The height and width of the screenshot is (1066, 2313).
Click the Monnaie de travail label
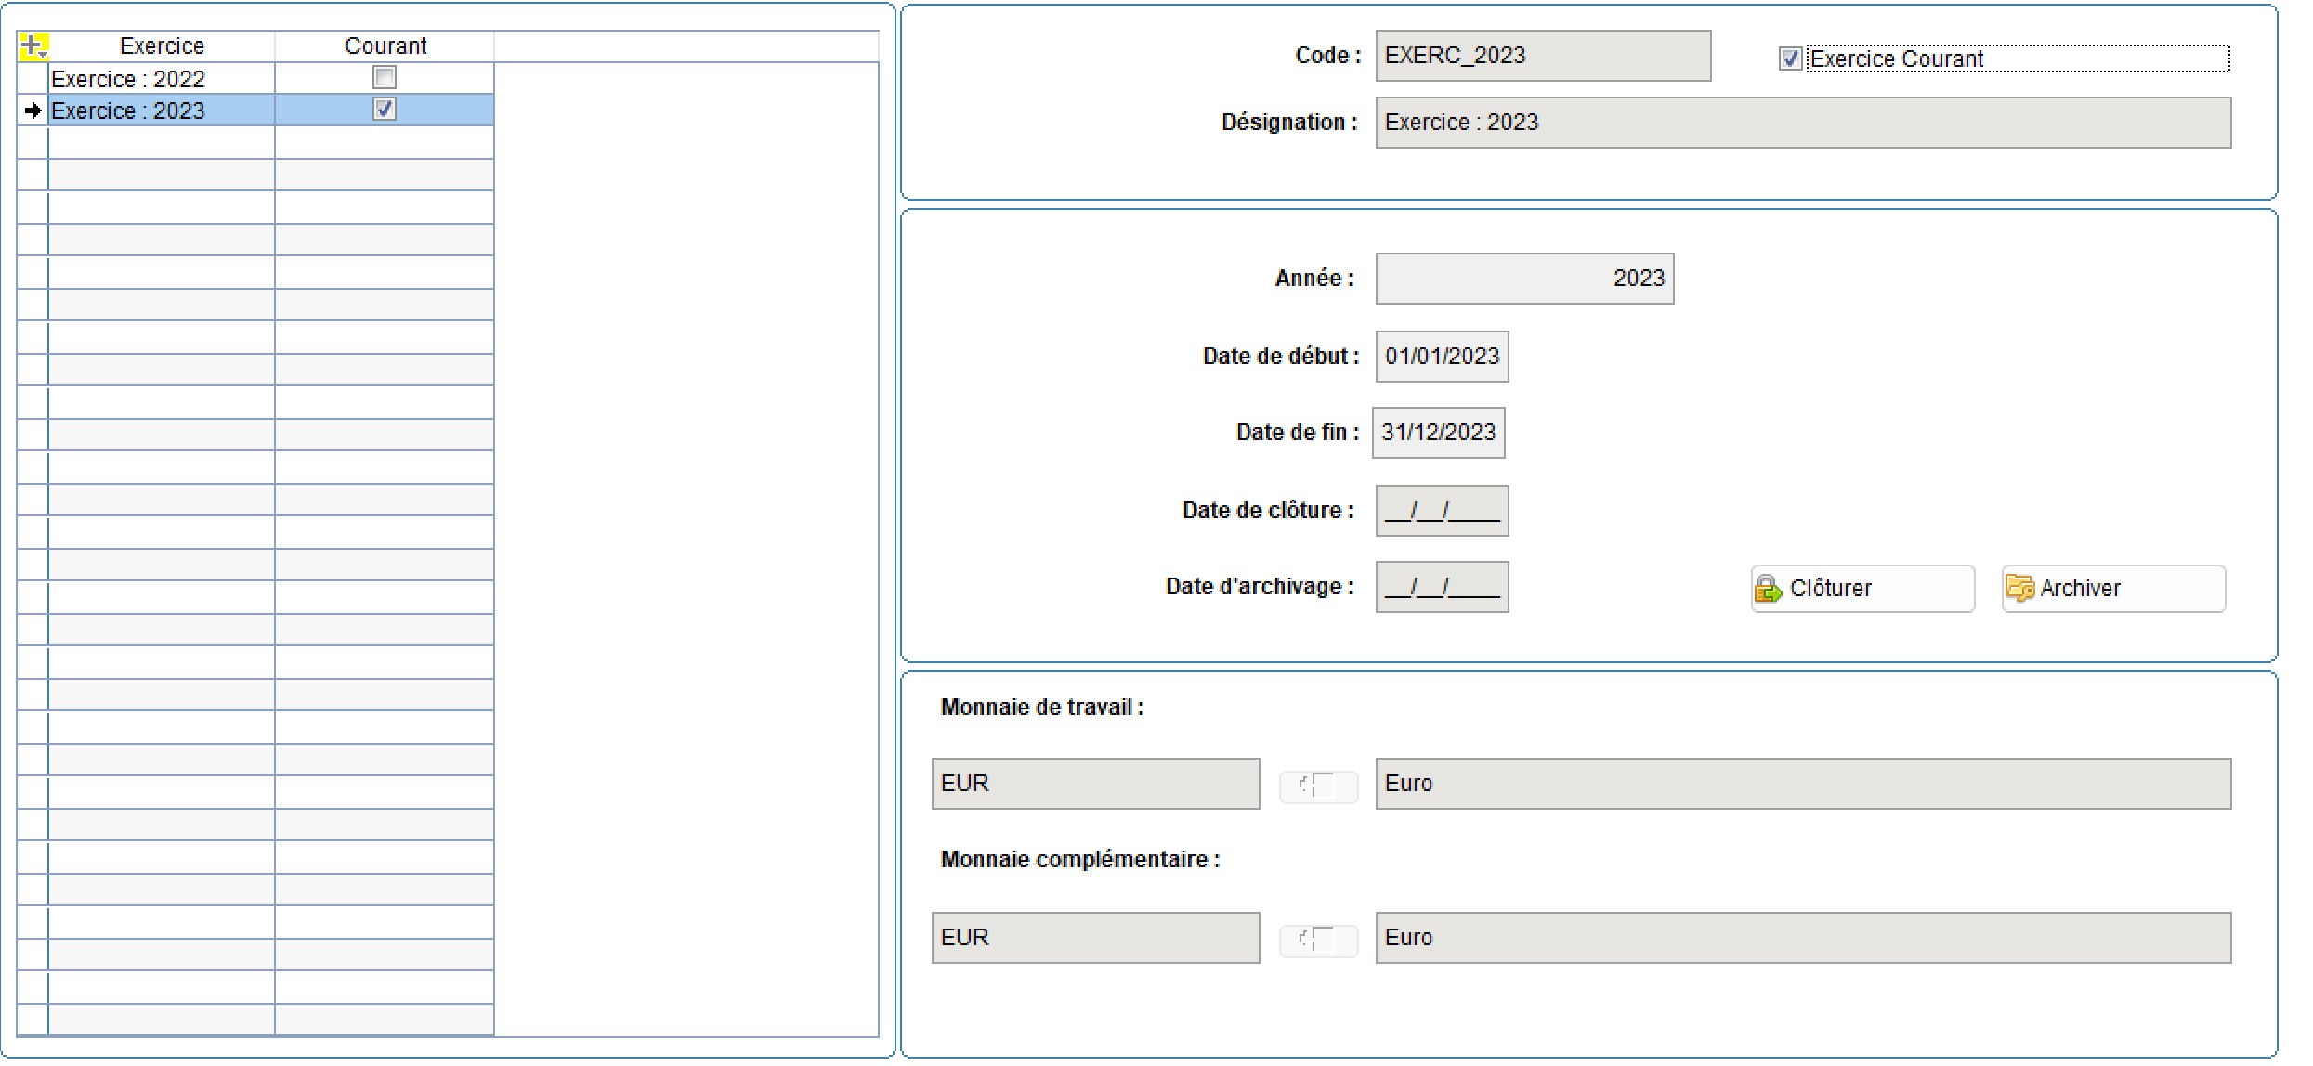(x=1042, y=708)
